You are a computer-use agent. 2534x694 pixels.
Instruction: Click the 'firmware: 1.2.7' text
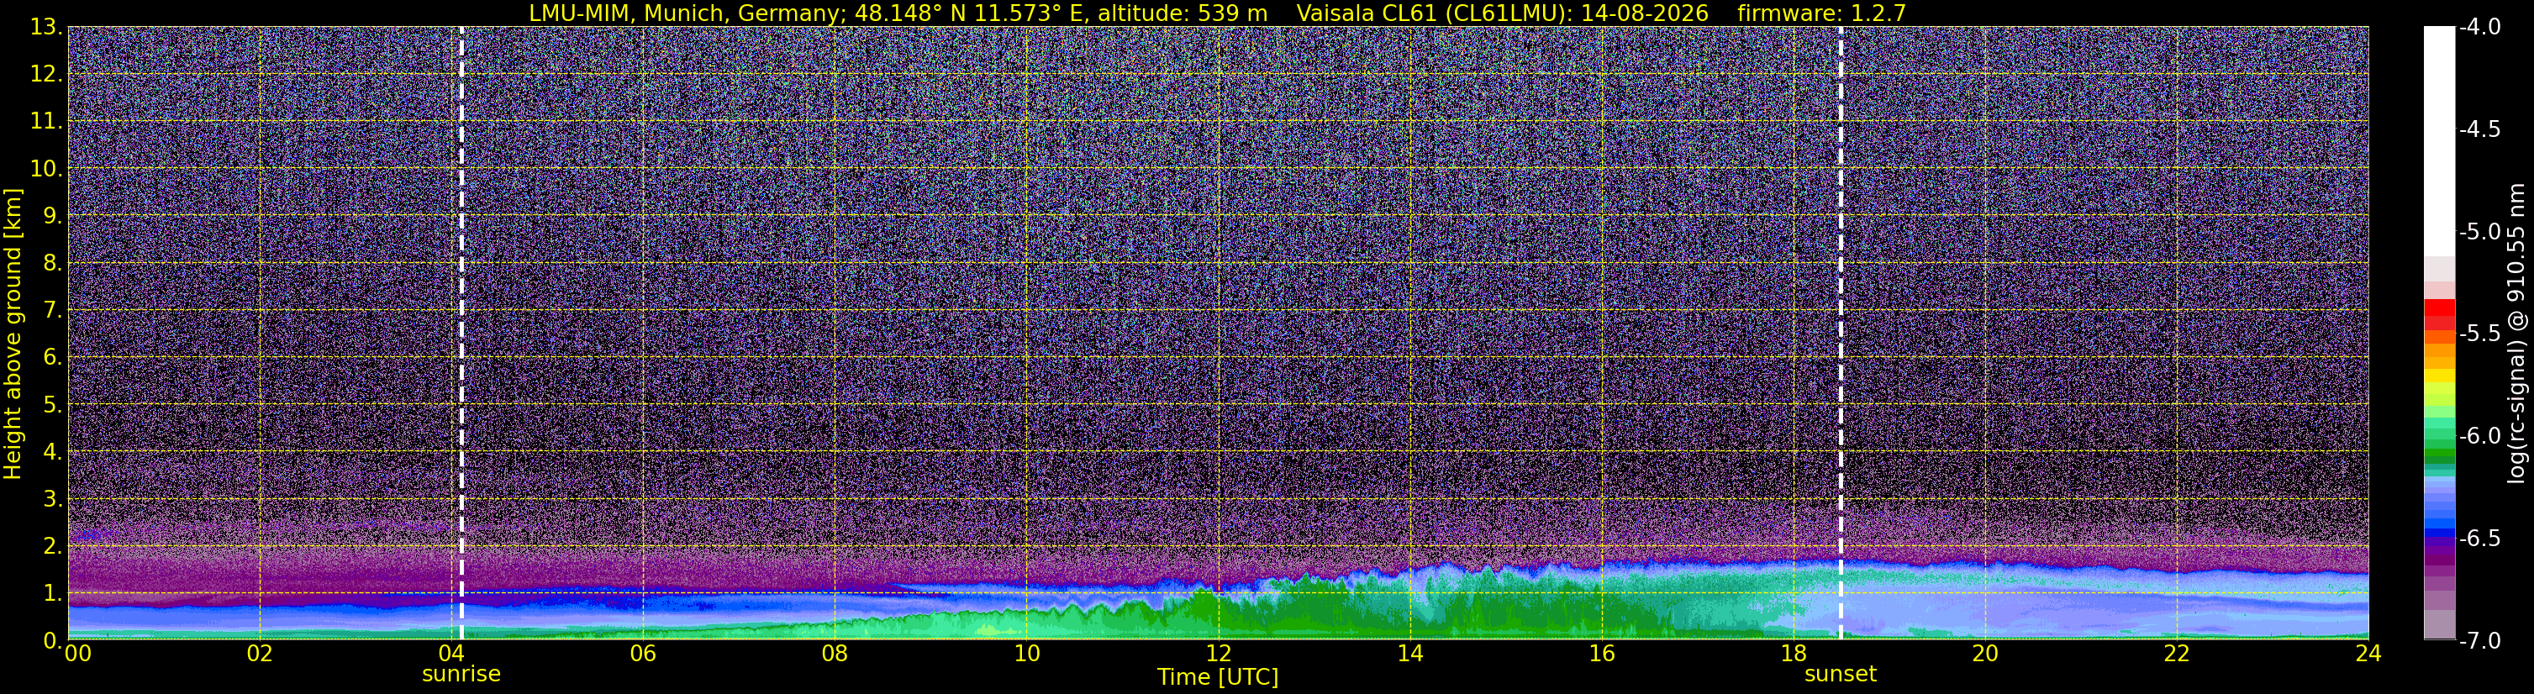point(1822,13)
